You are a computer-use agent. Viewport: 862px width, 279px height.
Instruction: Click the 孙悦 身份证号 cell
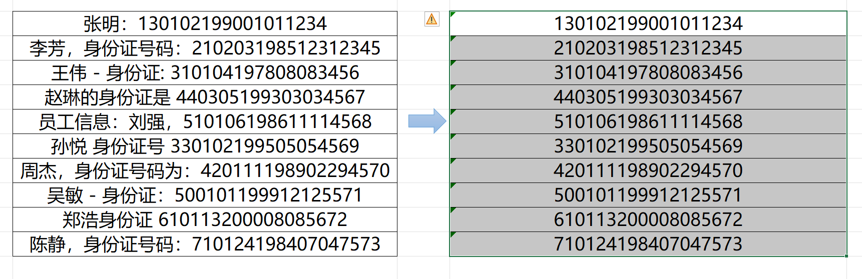[x=205, y=146]
